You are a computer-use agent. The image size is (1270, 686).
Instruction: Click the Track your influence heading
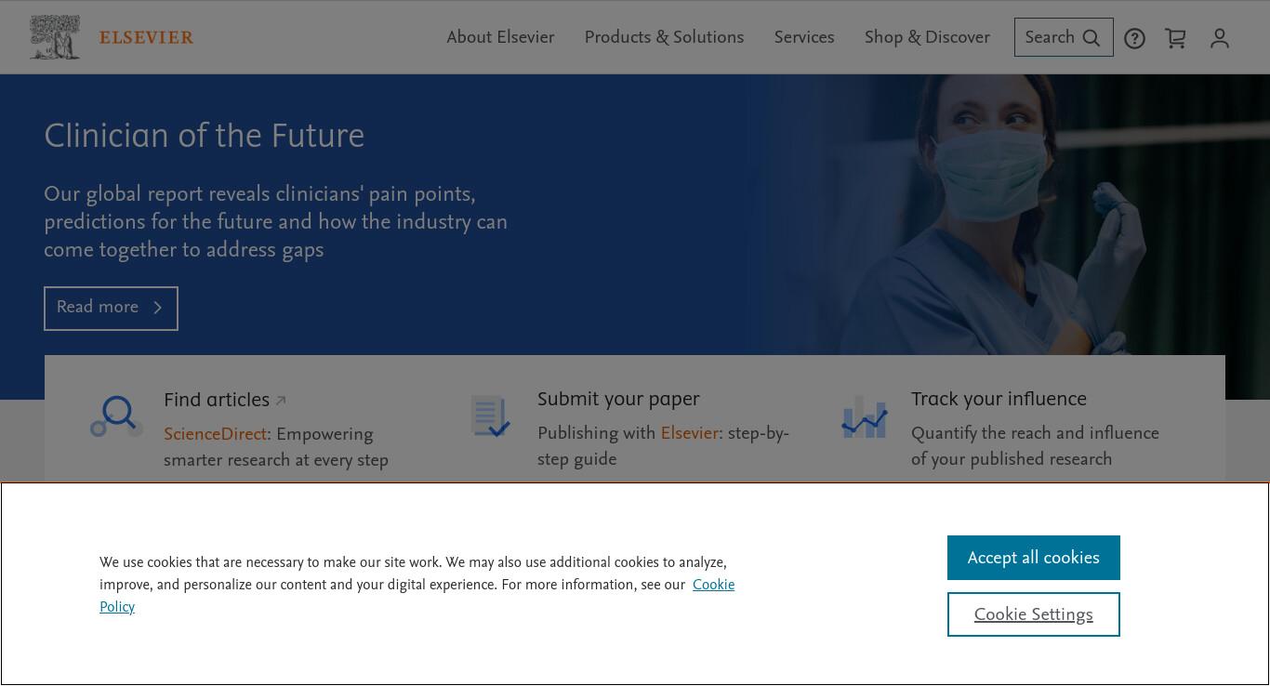[999, 399]
